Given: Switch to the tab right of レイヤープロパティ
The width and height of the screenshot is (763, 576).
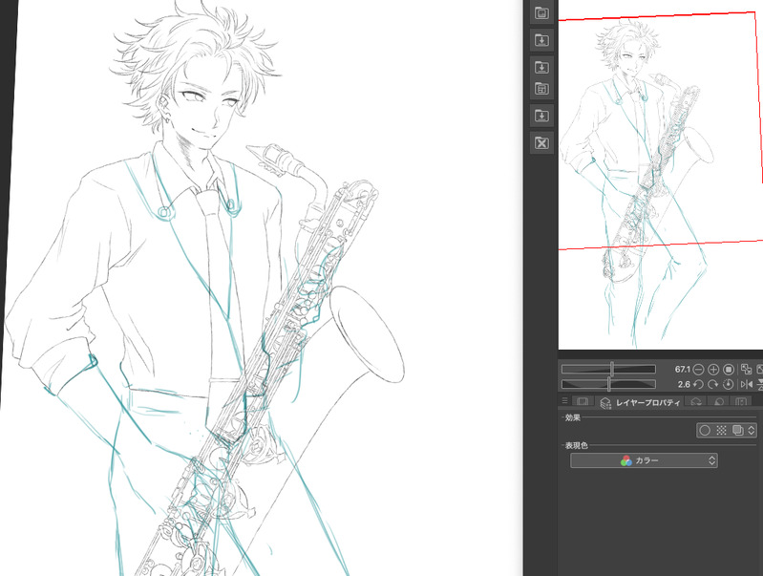Looking at the screenshot, I should coord(696,403).
